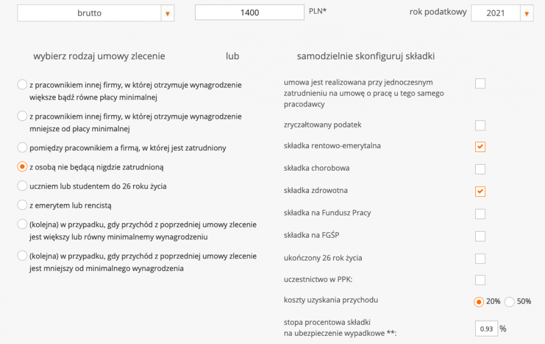The width and height of the screenshot is (545, 344).
Task: Select contract with employee earning above minimum wage
Action: pos(22,85)
